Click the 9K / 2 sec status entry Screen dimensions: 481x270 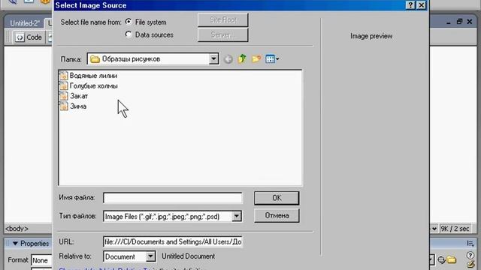pyautogui.click(x=455, y=229)
